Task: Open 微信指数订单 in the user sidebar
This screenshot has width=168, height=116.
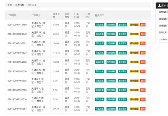Action: click(x=163, y=19)
